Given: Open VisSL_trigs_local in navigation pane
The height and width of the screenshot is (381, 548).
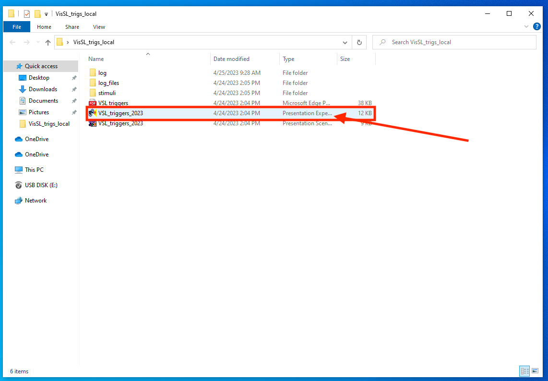Looking at the screenshot, I should point(49,124).
